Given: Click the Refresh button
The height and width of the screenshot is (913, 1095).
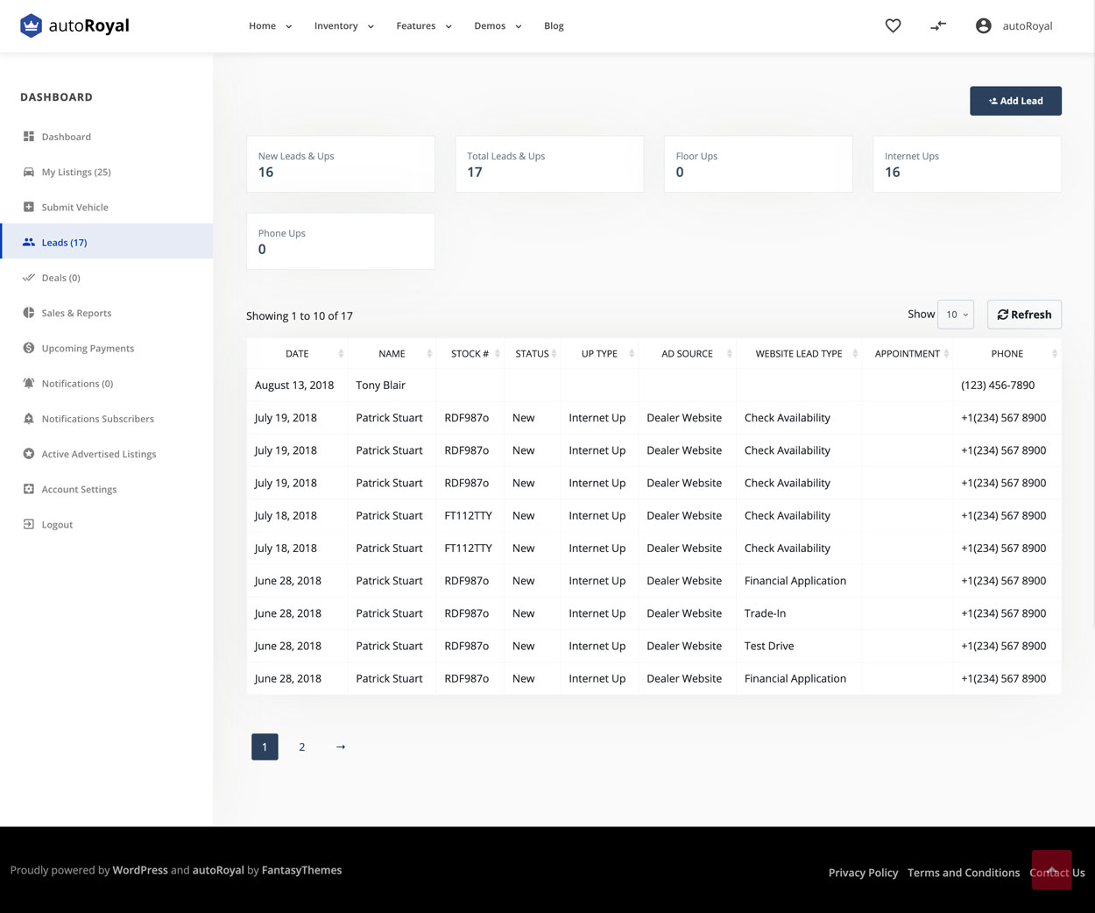Looking at the screenshot, I should [x=1024, y=315].
